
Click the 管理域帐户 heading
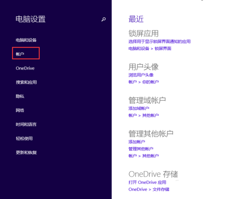coord(147,100)
